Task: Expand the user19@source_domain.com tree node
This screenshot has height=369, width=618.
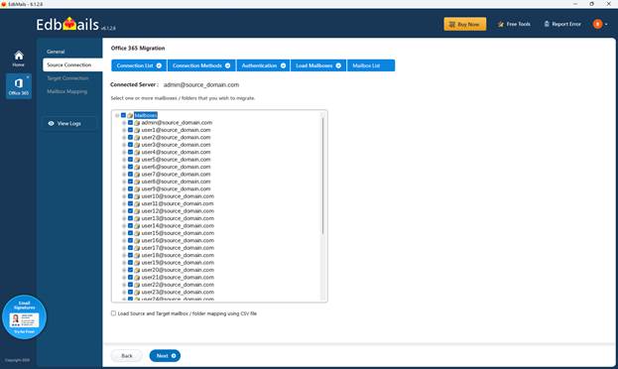Action: [x=124, y=263]
